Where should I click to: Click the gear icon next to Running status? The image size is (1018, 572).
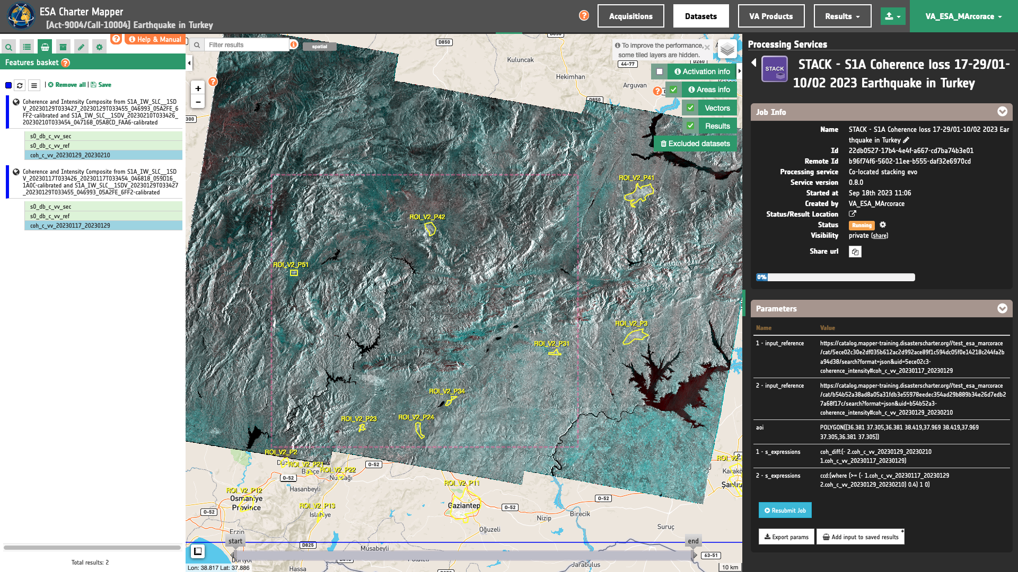click(883, 225)
